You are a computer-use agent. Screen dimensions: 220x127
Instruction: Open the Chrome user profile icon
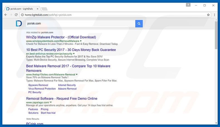(188, 5)
